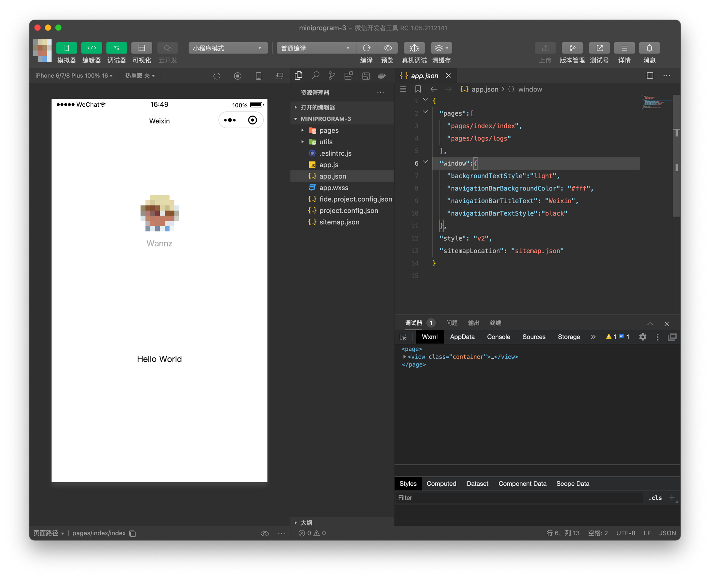Open search in the explorer panel

315,76
